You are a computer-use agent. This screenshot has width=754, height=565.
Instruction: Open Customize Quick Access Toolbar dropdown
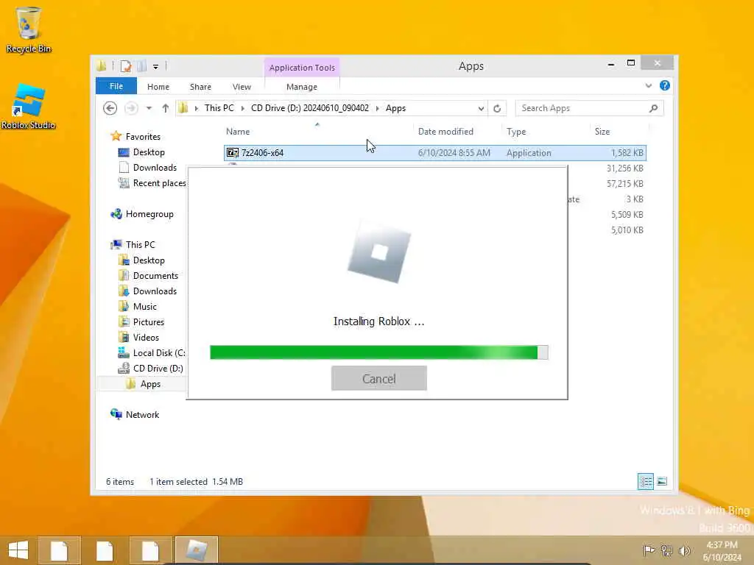tap(156, 67)
